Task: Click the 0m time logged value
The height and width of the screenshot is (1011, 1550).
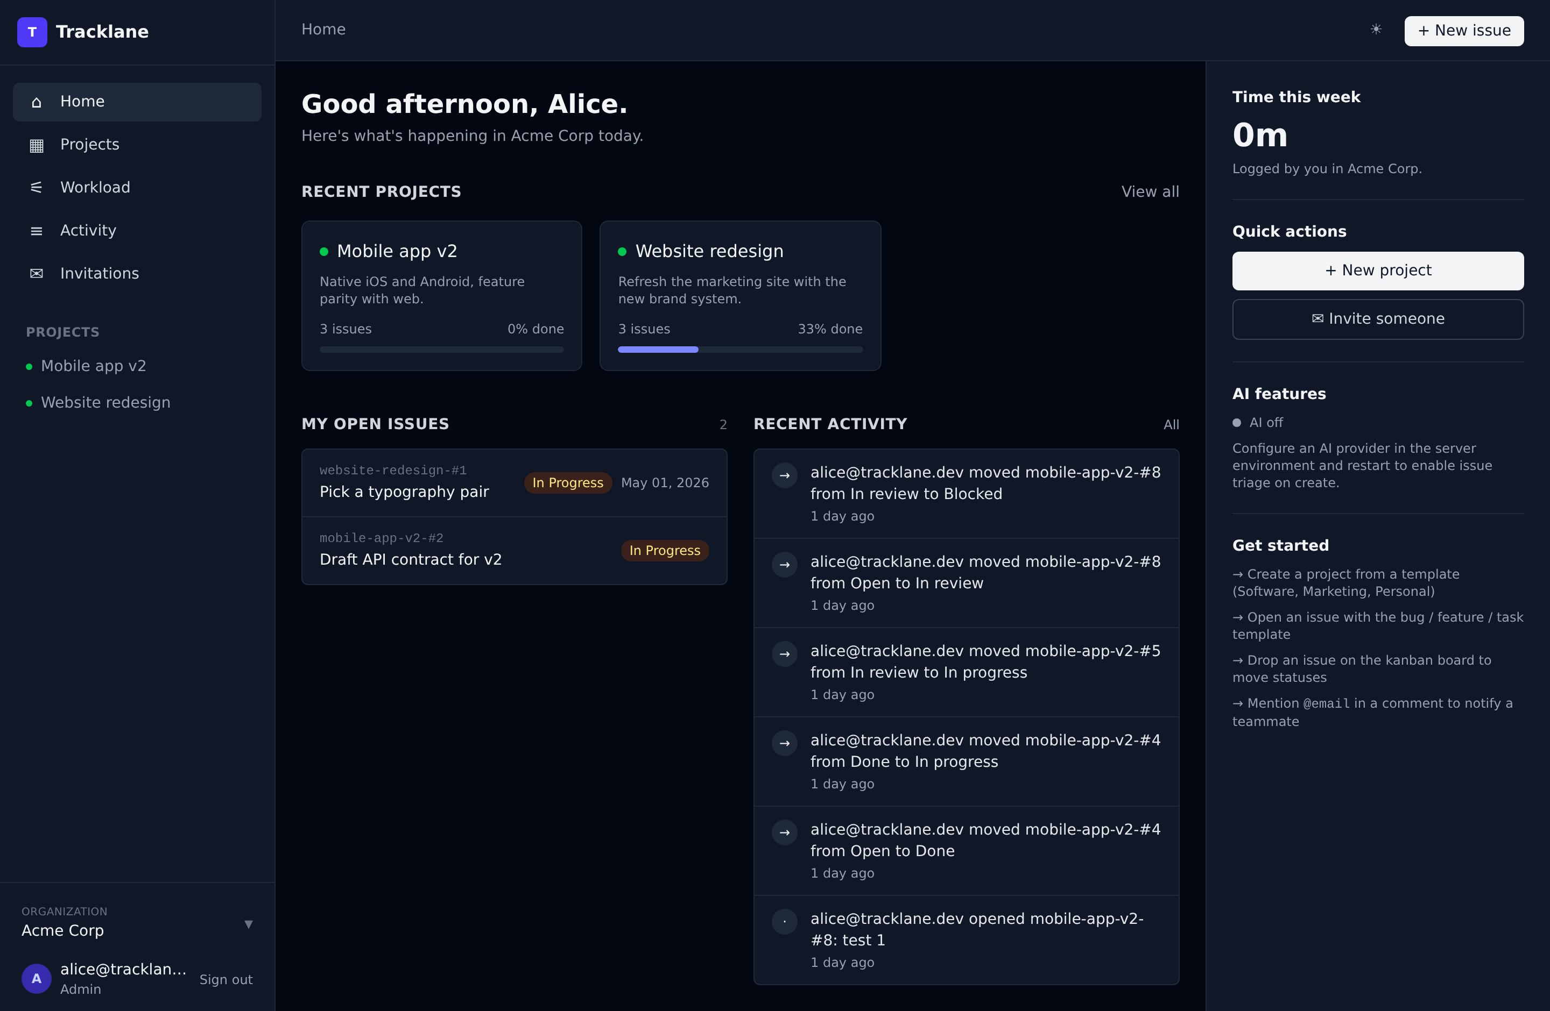Action: coord(1259,136)
